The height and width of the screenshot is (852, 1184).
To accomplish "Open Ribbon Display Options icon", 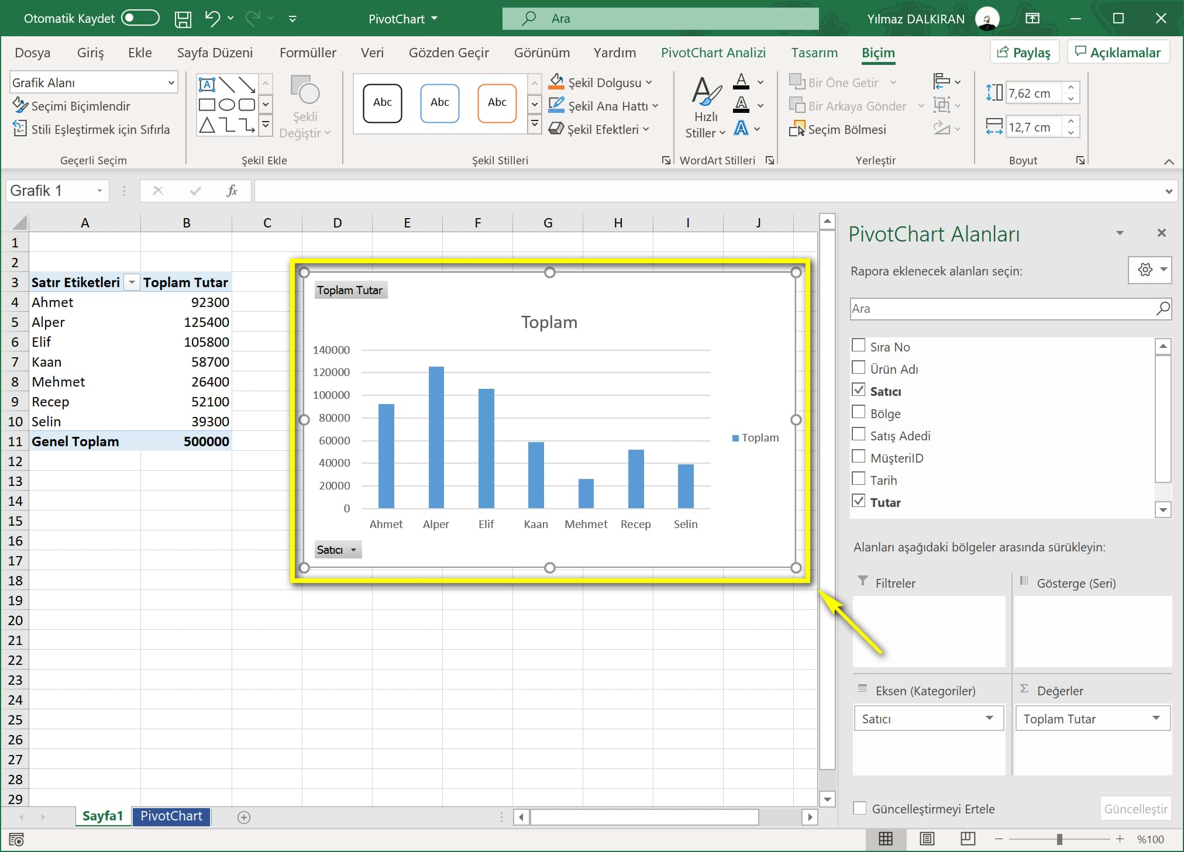I will click(x=1032, y=18).
